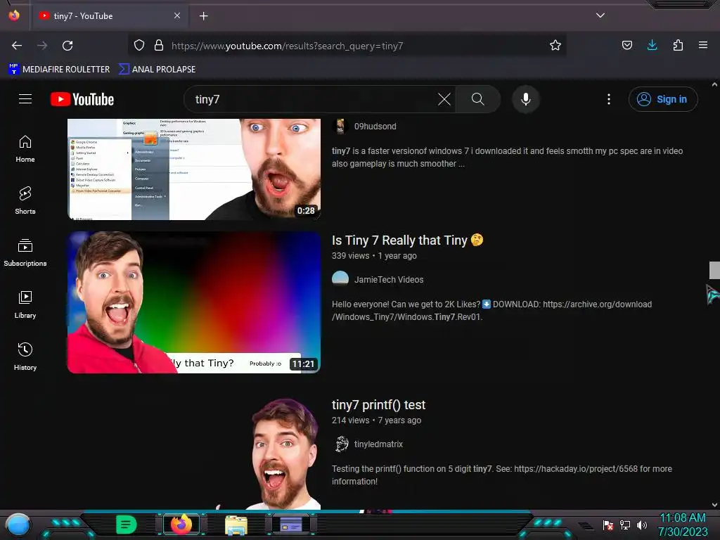Viewport: 720px width, 540px height.
Task: List all tabs with the dropdown chevron
Action: click(x=600, y=15)
